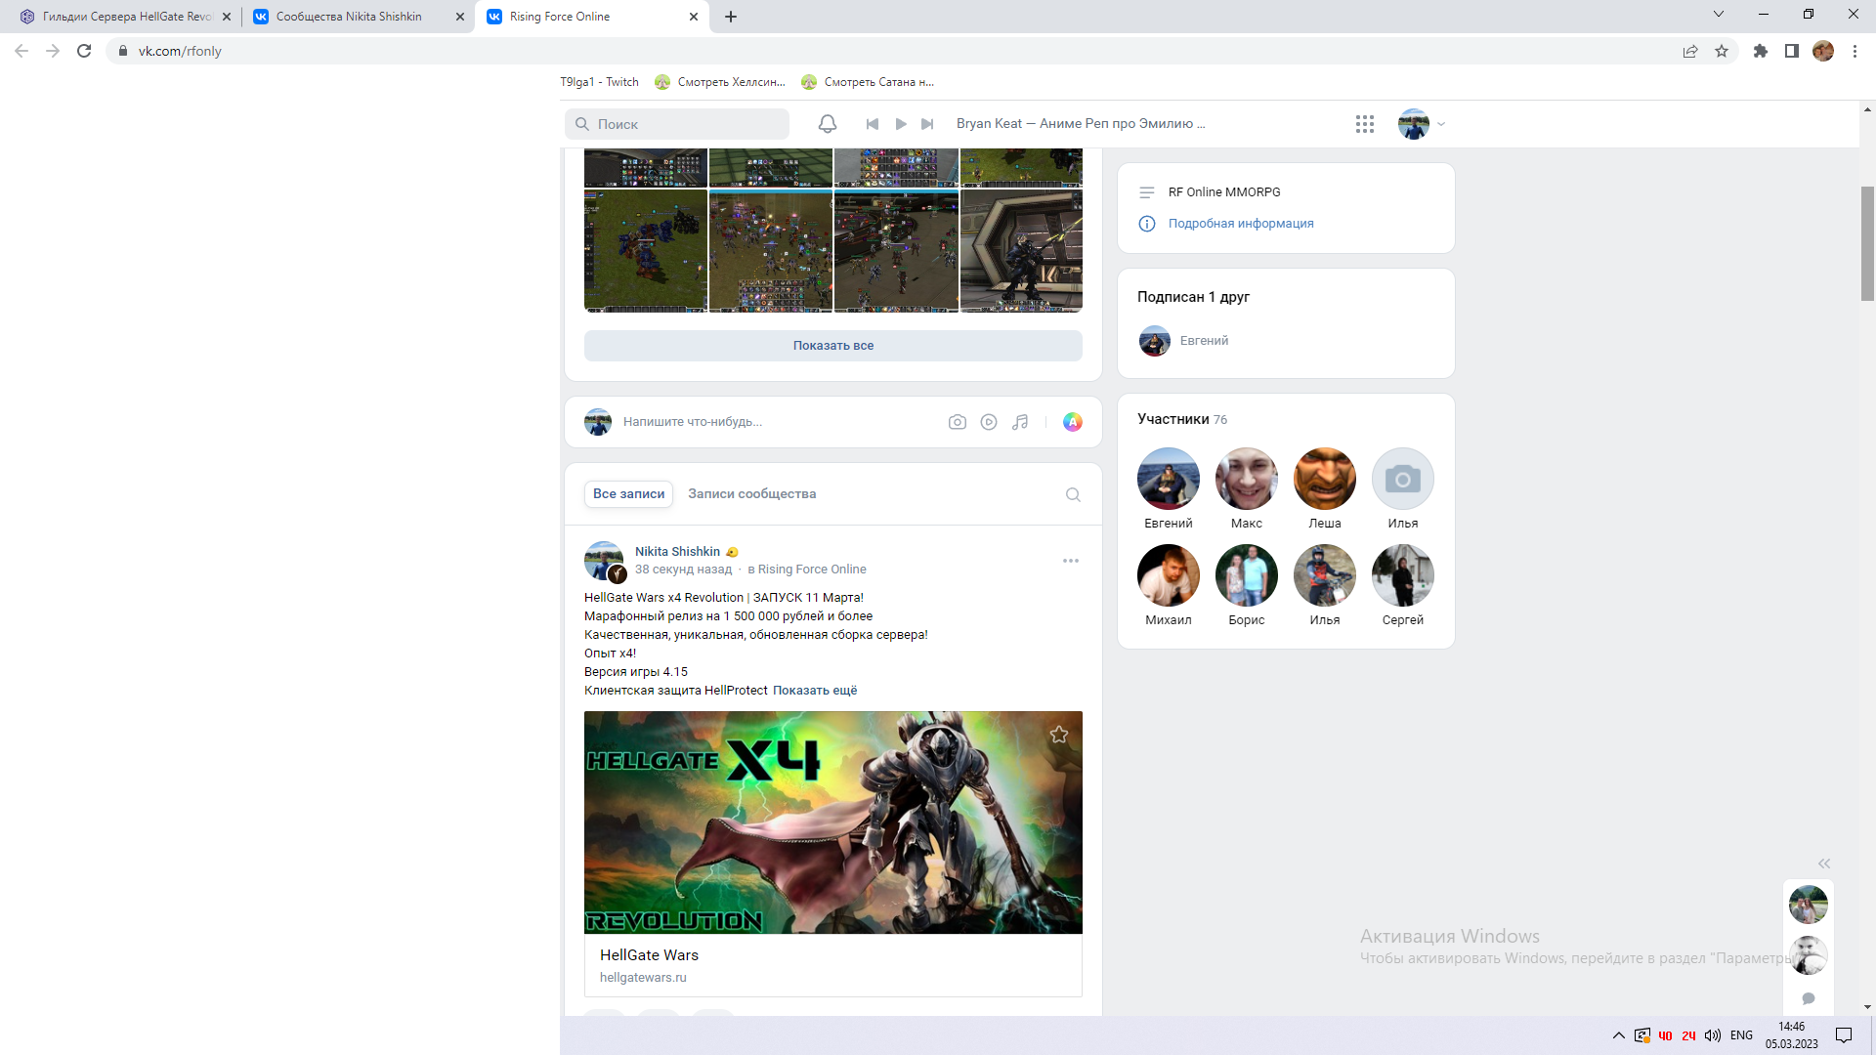Open the taskbar clock and date
This screenshot has width=1876, height=1055.
(1791, 1035)
